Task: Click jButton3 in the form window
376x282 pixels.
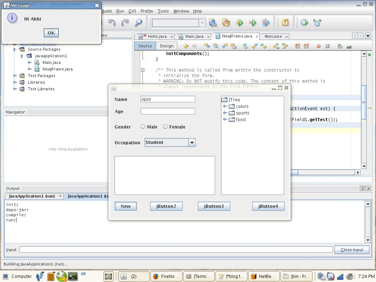Action: tap(214, 206)
